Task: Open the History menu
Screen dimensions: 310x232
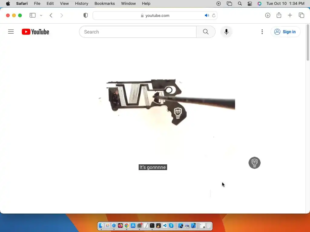Action: 81,3
